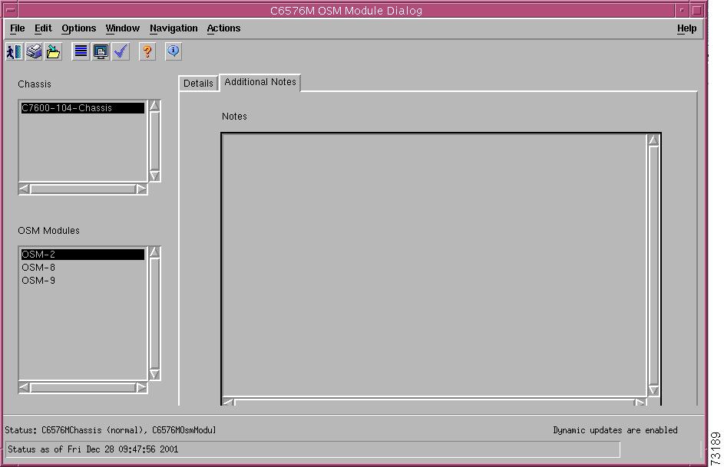
Task: Click the 'Status as of Fri Dec 28' field
Action: coord(312,449)
